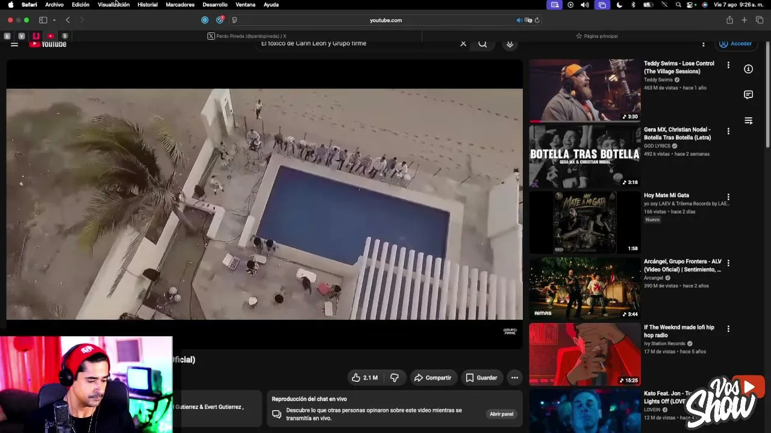The width and height of the screenshot is (771, 433).
Task: Open the YouTube hamburger guide menu
Action: click(14, 44)
